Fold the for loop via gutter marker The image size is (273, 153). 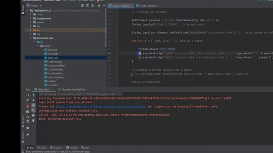click(118, 41)
